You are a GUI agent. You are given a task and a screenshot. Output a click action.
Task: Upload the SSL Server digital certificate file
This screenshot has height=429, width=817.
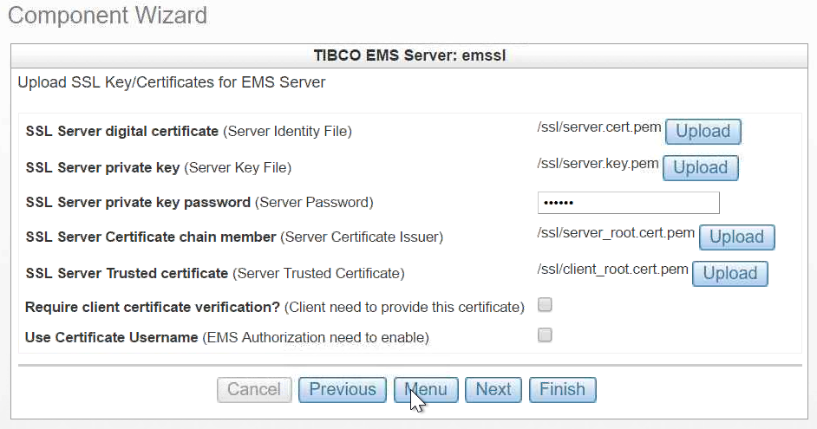pos(703,132)
